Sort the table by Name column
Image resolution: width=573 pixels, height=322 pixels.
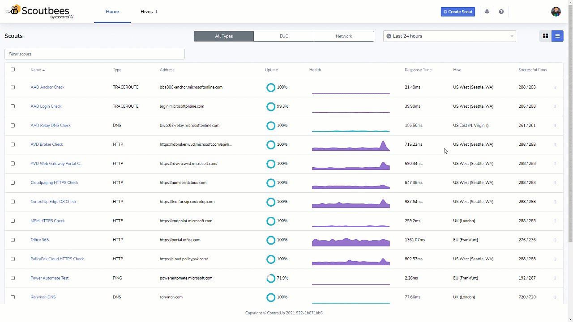tap(38, 70)
